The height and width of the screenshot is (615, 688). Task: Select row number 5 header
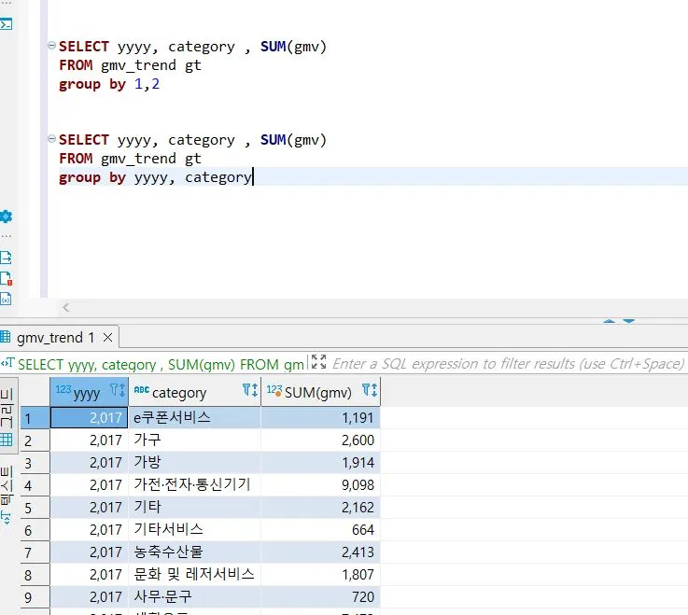35,508
